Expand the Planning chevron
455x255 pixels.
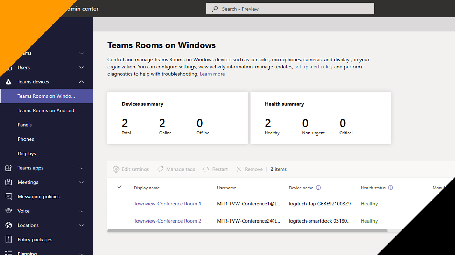point(82,253)
